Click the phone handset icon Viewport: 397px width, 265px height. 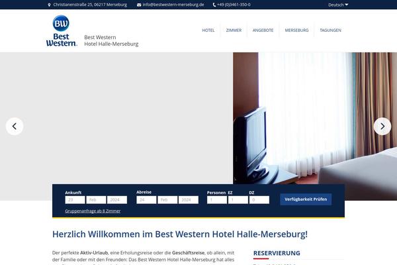click(214, 5)
